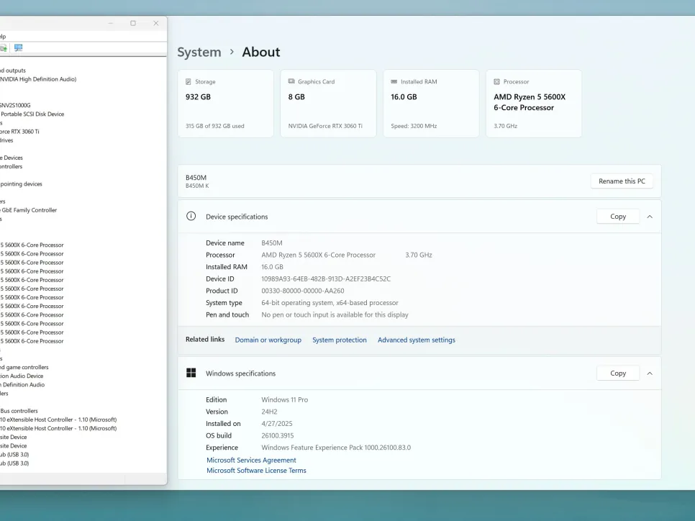Screen dimensions: 695x521
Task: Click the "3.70 GHz" value in Device specifications
Action: pos(419,255)
